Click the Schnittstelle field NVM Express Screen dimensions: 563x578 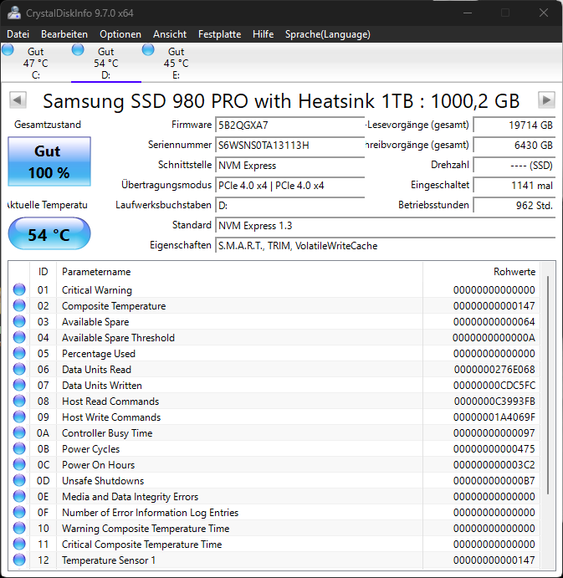[289, 165]
